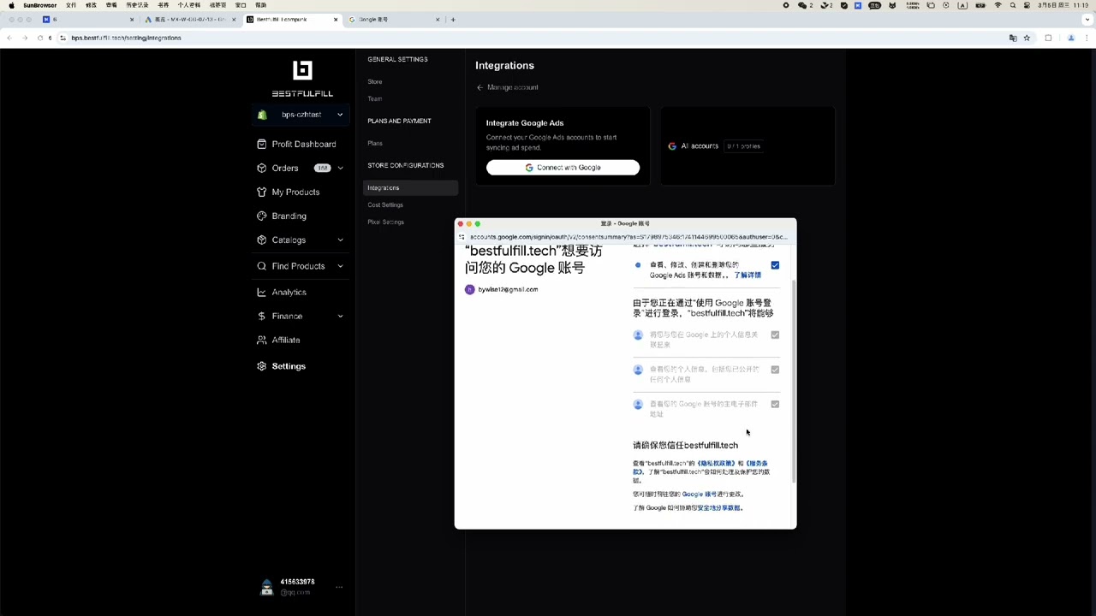Open the Team settings item
The height and width of the screenshot is (616, 1096).
(375, 98)
